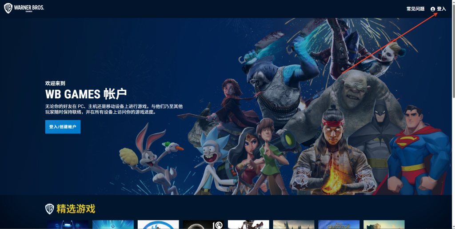
Task: Select the white thumbnail with blue circular logo
Action: point(158,225)
